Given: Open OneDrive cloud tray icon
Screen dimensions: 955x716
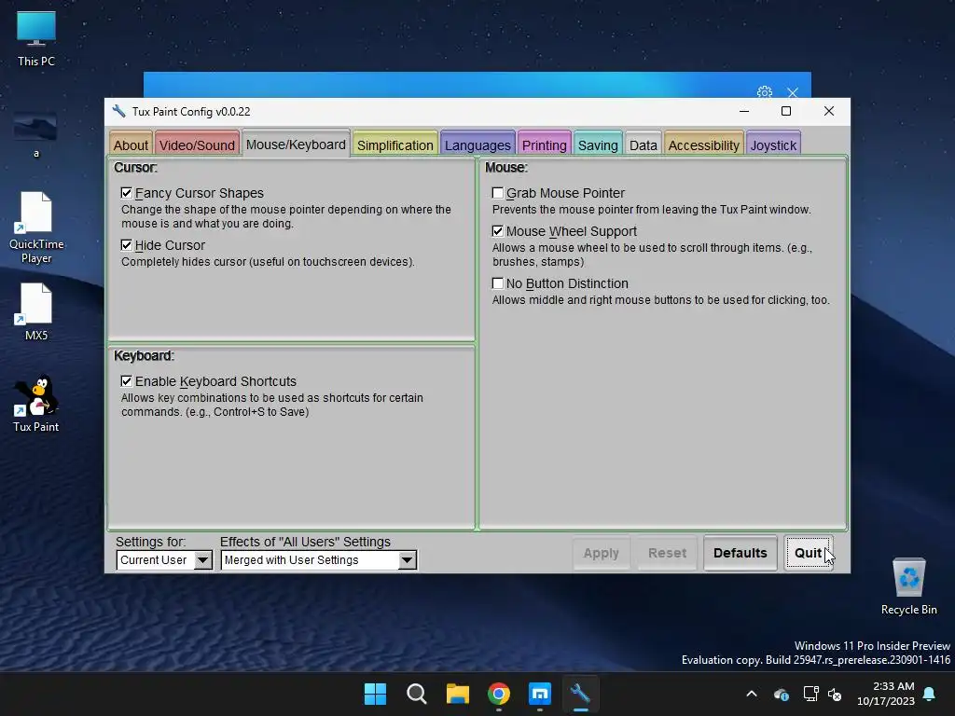Looking at the screenshot, I should click(x=782, y=694).
